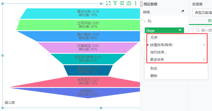212x111 pixels.
Task: Expand the 按值排序(降序) submenu arrow
Action: pos(204,45)
